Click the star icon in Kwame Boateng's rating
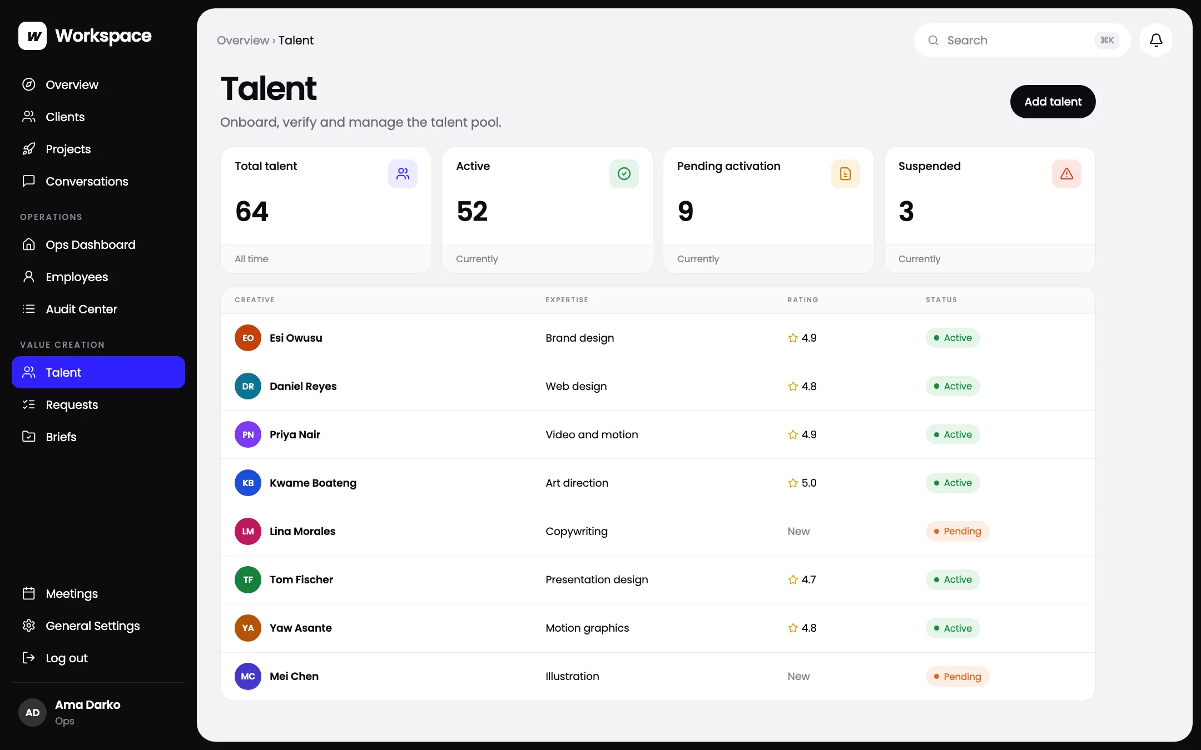The image size is (1201, 750). coord(793,483)
